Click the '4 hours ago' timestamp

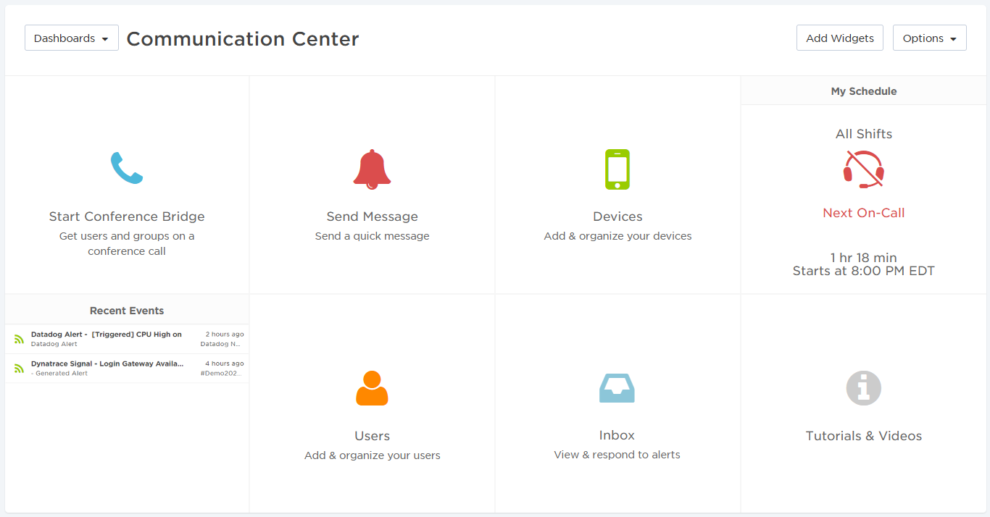[x=225, y=363]
